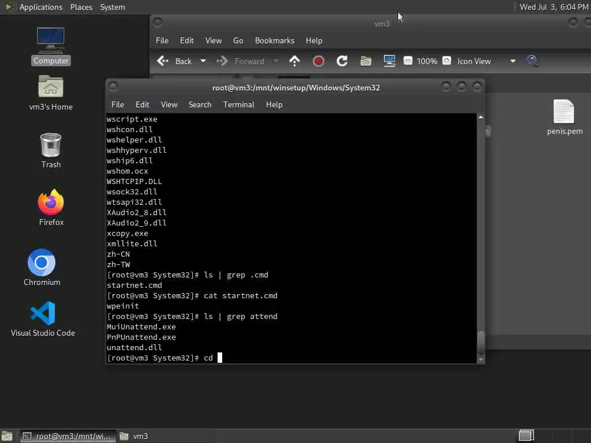Click the wpeinit output line

click(x=122, y=306)
